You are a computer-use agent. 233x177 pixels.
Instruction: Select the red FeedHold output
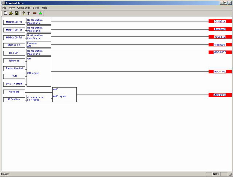tap(220, 29)
